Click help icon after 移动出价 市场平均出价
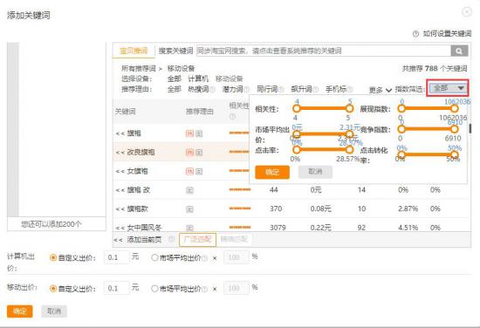The image size is (480, 328). (x=204, y=289)
